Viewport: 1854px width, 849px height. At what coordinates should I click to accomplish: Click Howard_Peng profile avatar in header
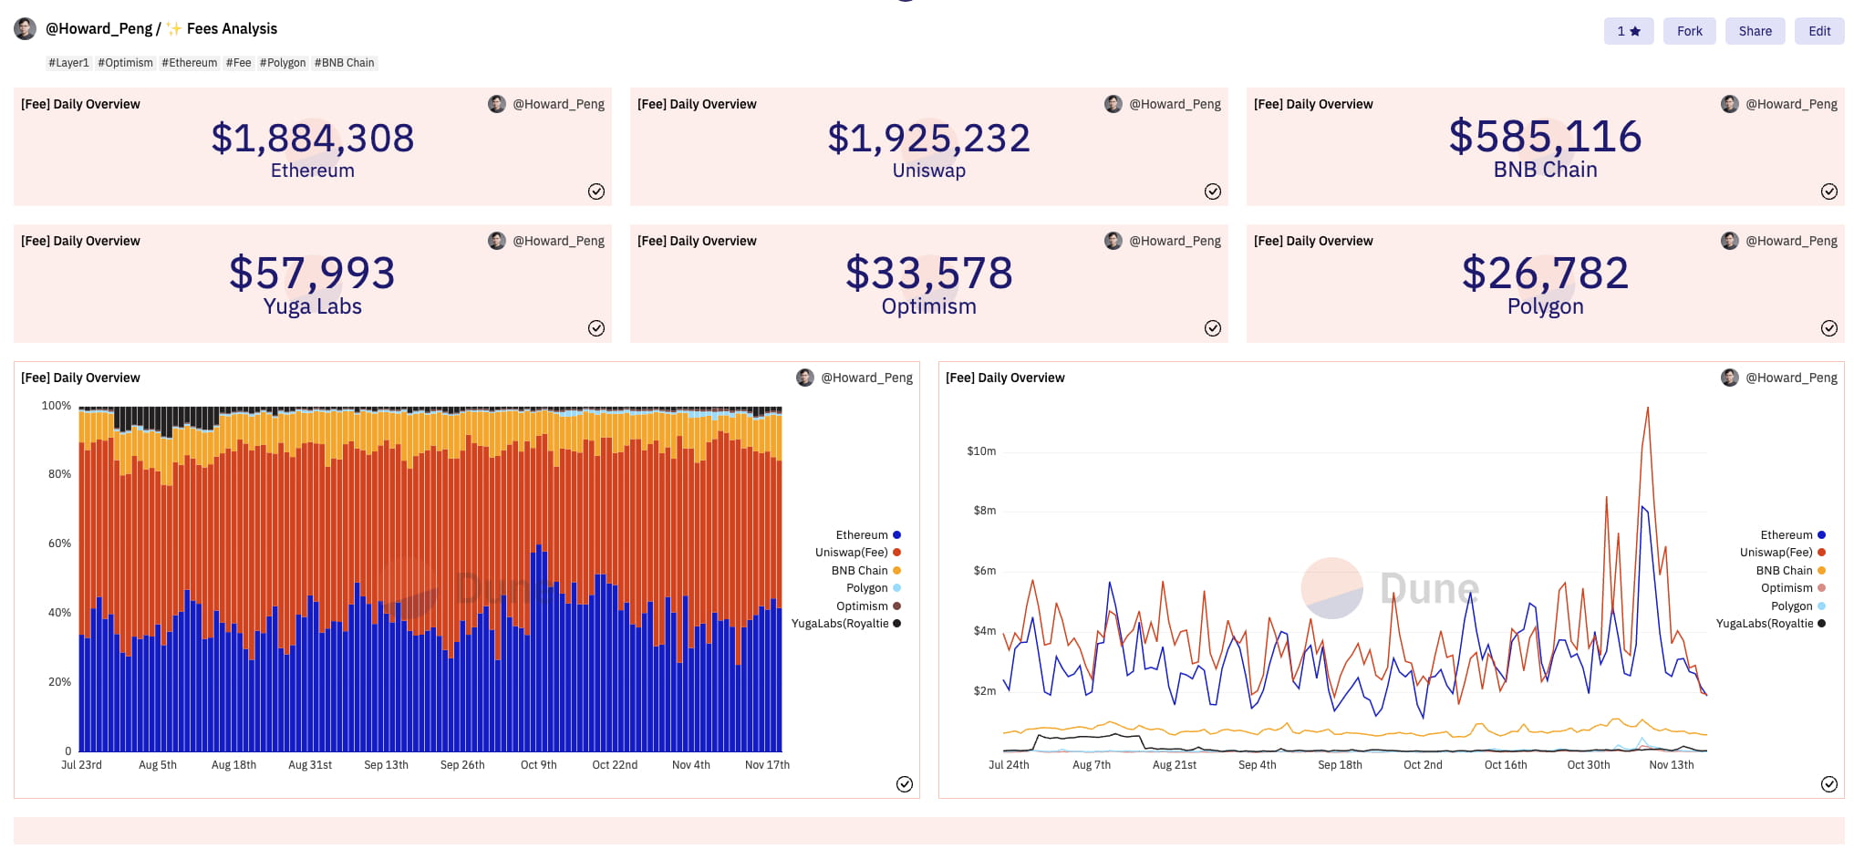(x=26, y=29)
